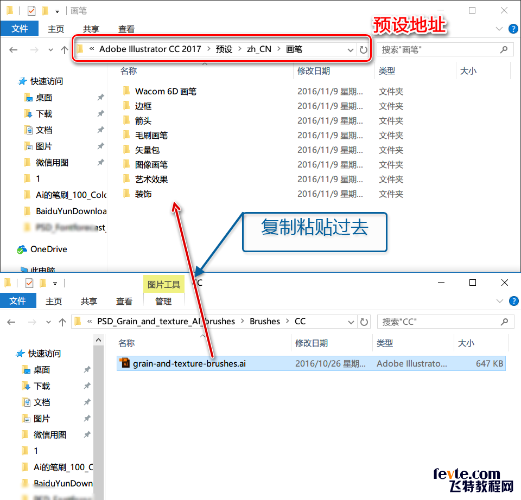Click up-directory arrow in CC window
Image resolution: width=521 pixels, height=500 pixels.
pyautogui.click(x=62, y=322)
